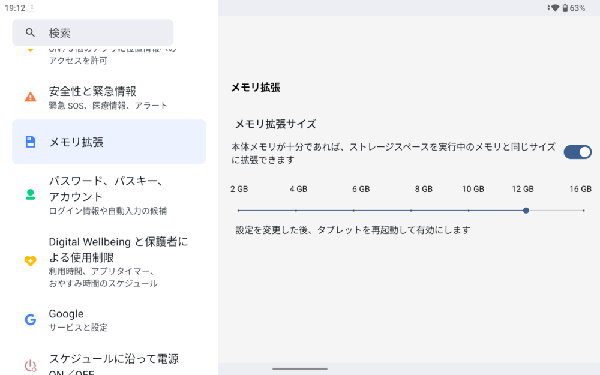The image size is (600, 375).
Task: Select the 4 GB slider stop
Action: (x=296, y=211)
